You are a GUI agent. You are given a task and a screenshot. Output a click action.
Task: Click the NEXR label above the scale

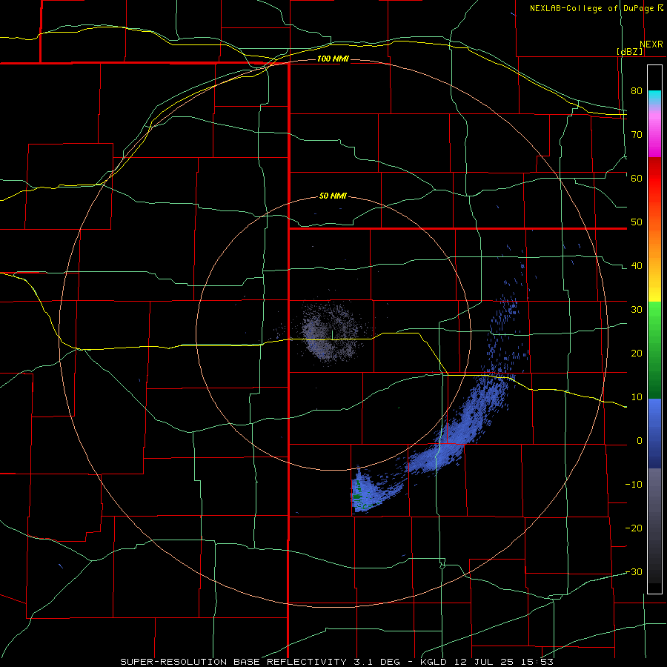click(651, 44)
